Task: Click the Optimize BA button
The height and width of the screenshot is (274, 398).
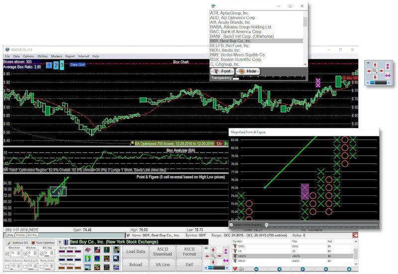Action: click(17, 243)
